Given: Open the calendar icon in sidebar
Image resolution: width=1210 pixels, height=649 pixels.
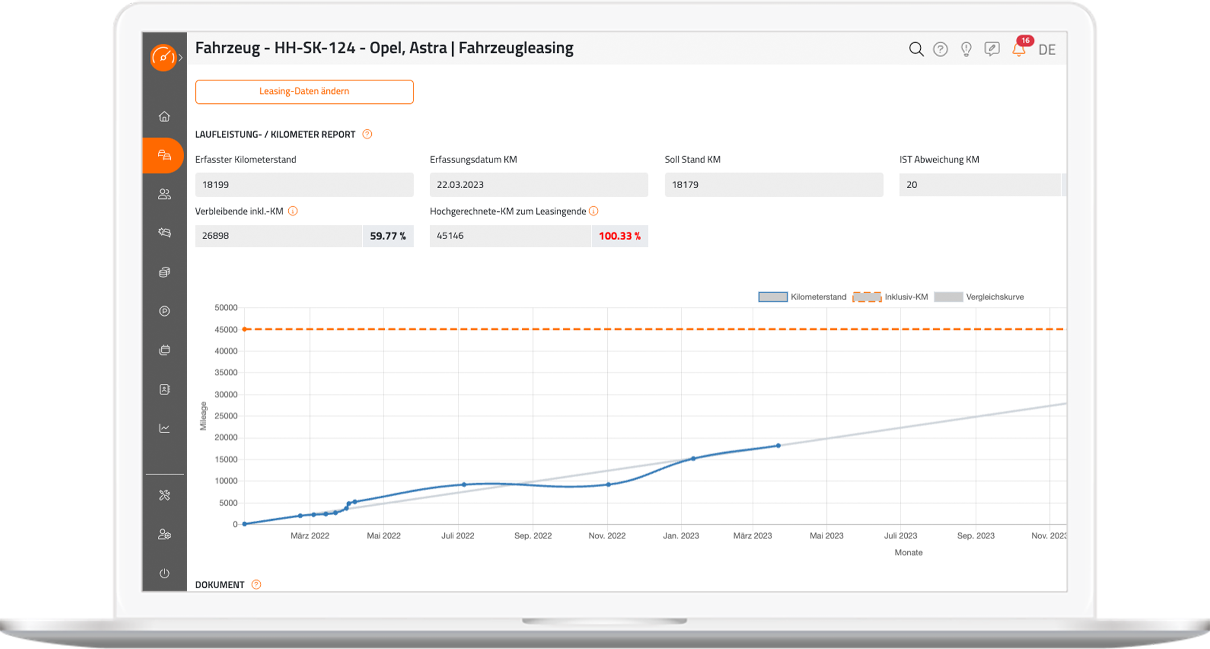Looking at the screenshot, I should tap(164, 350).
